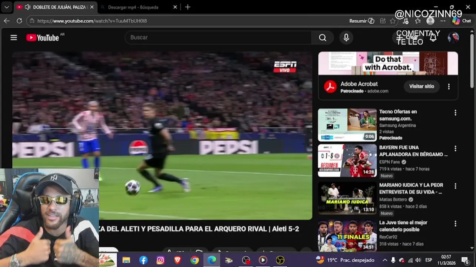Click the Aleti 5-2 video title
The height and width of the screenshot is (267, 476).
(x=199, y=229)
